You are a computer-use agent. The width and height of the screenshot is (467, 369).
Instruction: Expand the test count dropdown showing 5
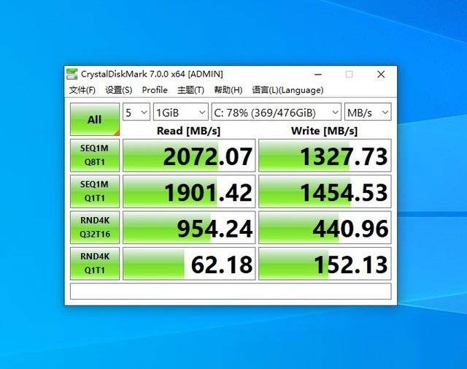[136, 113]
